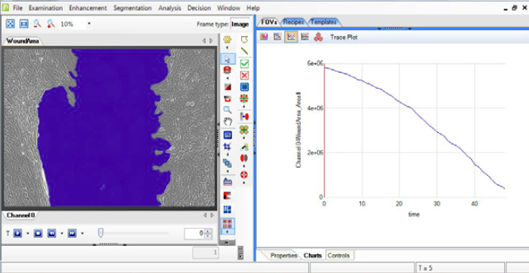This screenshot has height=273, width=529.
Task: Click the time frame slider handle
Action: 100,232
